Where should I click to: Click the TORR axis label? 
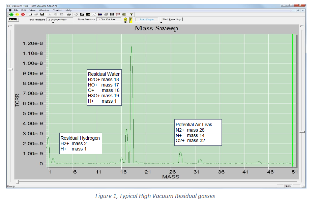17,100
